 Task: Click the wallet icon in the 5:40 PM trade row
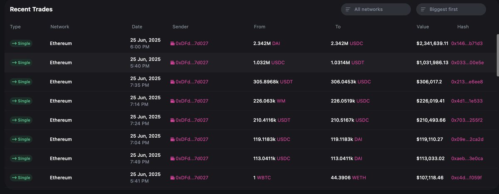pyautogui.click(x=173, y=63)
